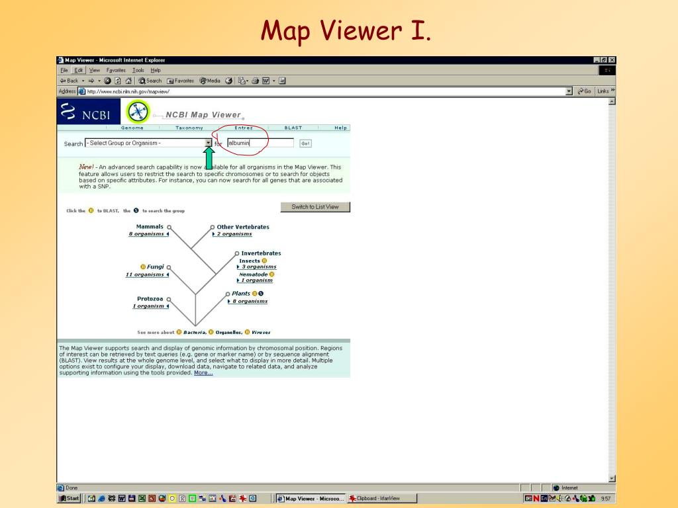The width and height of the screenshot is (678, 508).
Task: Click the Map Viewer taskbar button
Action: (311, 499)
